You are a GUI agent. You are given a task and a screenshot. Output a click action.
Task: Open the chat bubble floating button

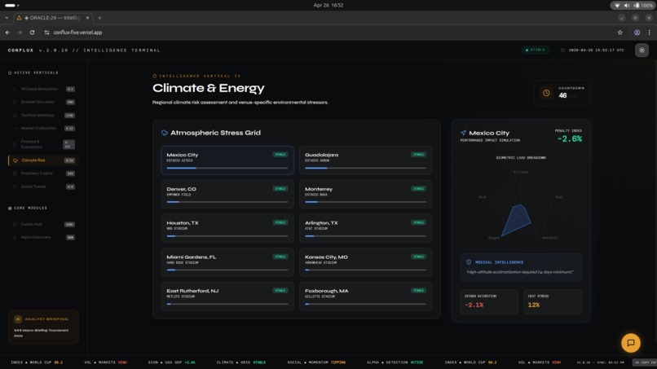tap(631, 343)
